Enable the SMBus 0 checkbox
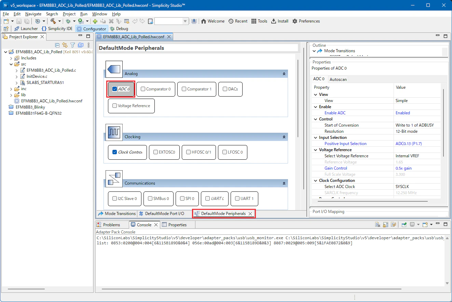 150,199
